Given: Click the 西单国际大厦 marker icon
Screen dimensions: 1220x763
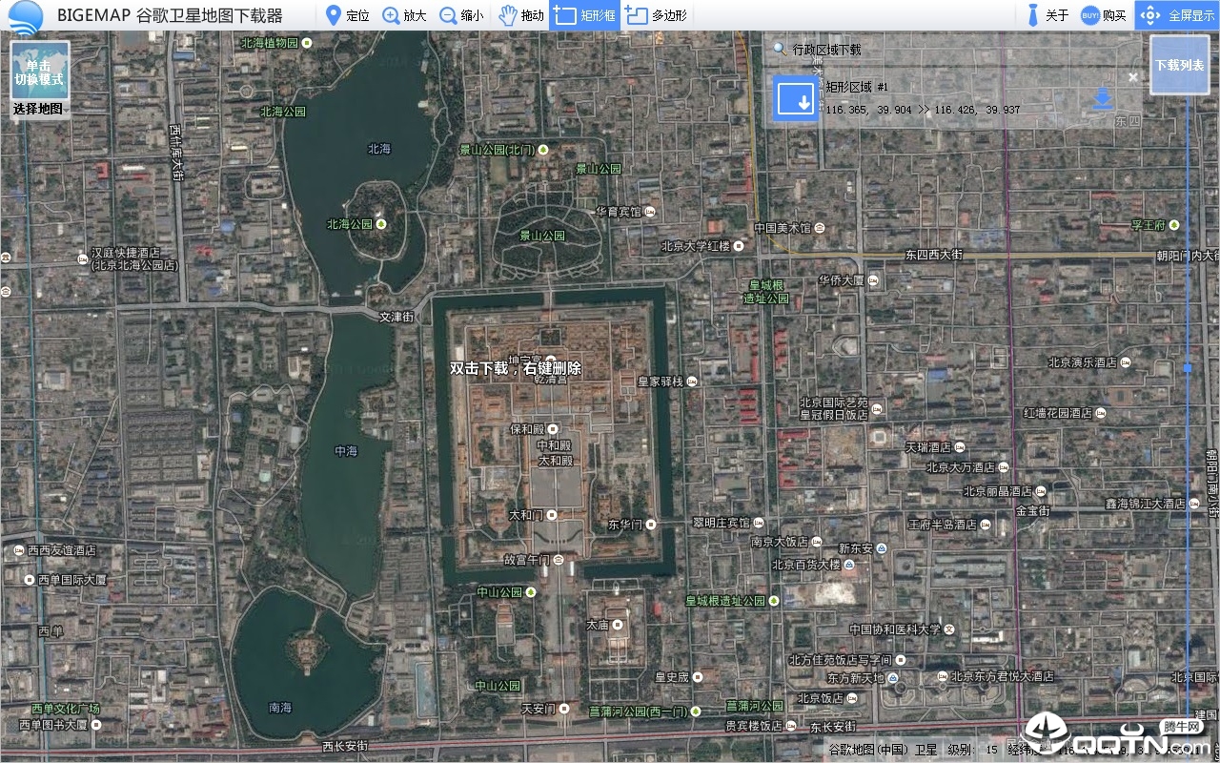Looking at the screenshot, I should [28, 579].
